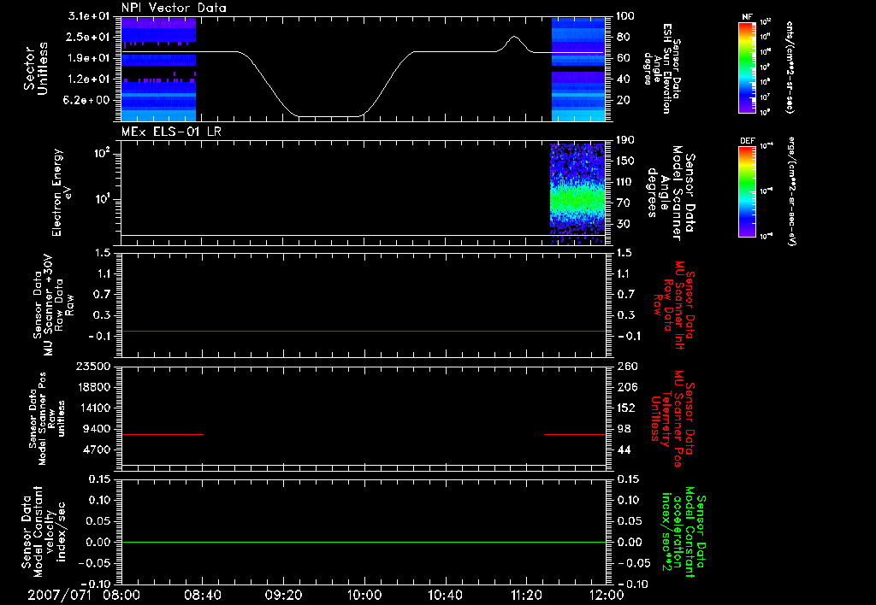This screenshot has height=605, width=876.
Task: Click the '14100' scanner position tick value
Action: coord(93,408)
